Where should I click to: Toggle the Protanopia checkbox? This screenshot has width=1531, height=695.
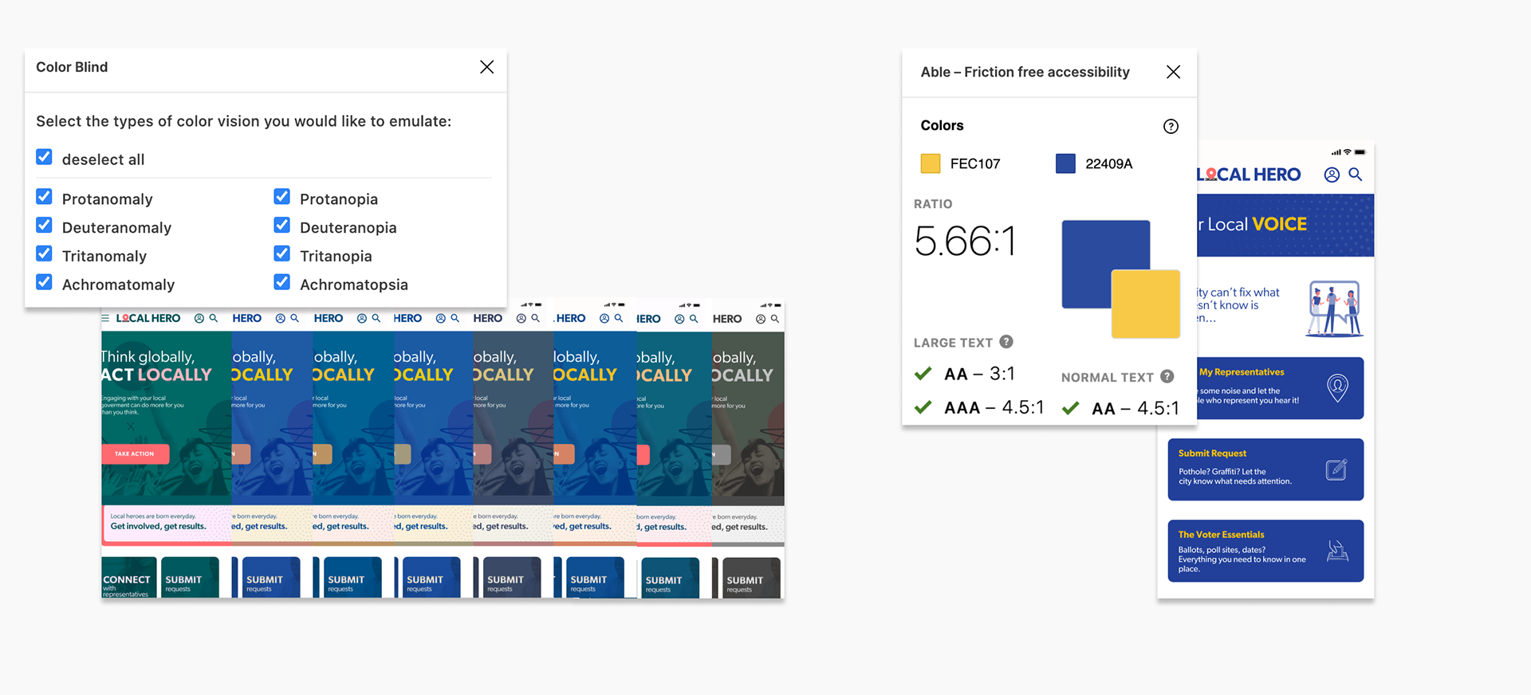(x=282, y=197)
